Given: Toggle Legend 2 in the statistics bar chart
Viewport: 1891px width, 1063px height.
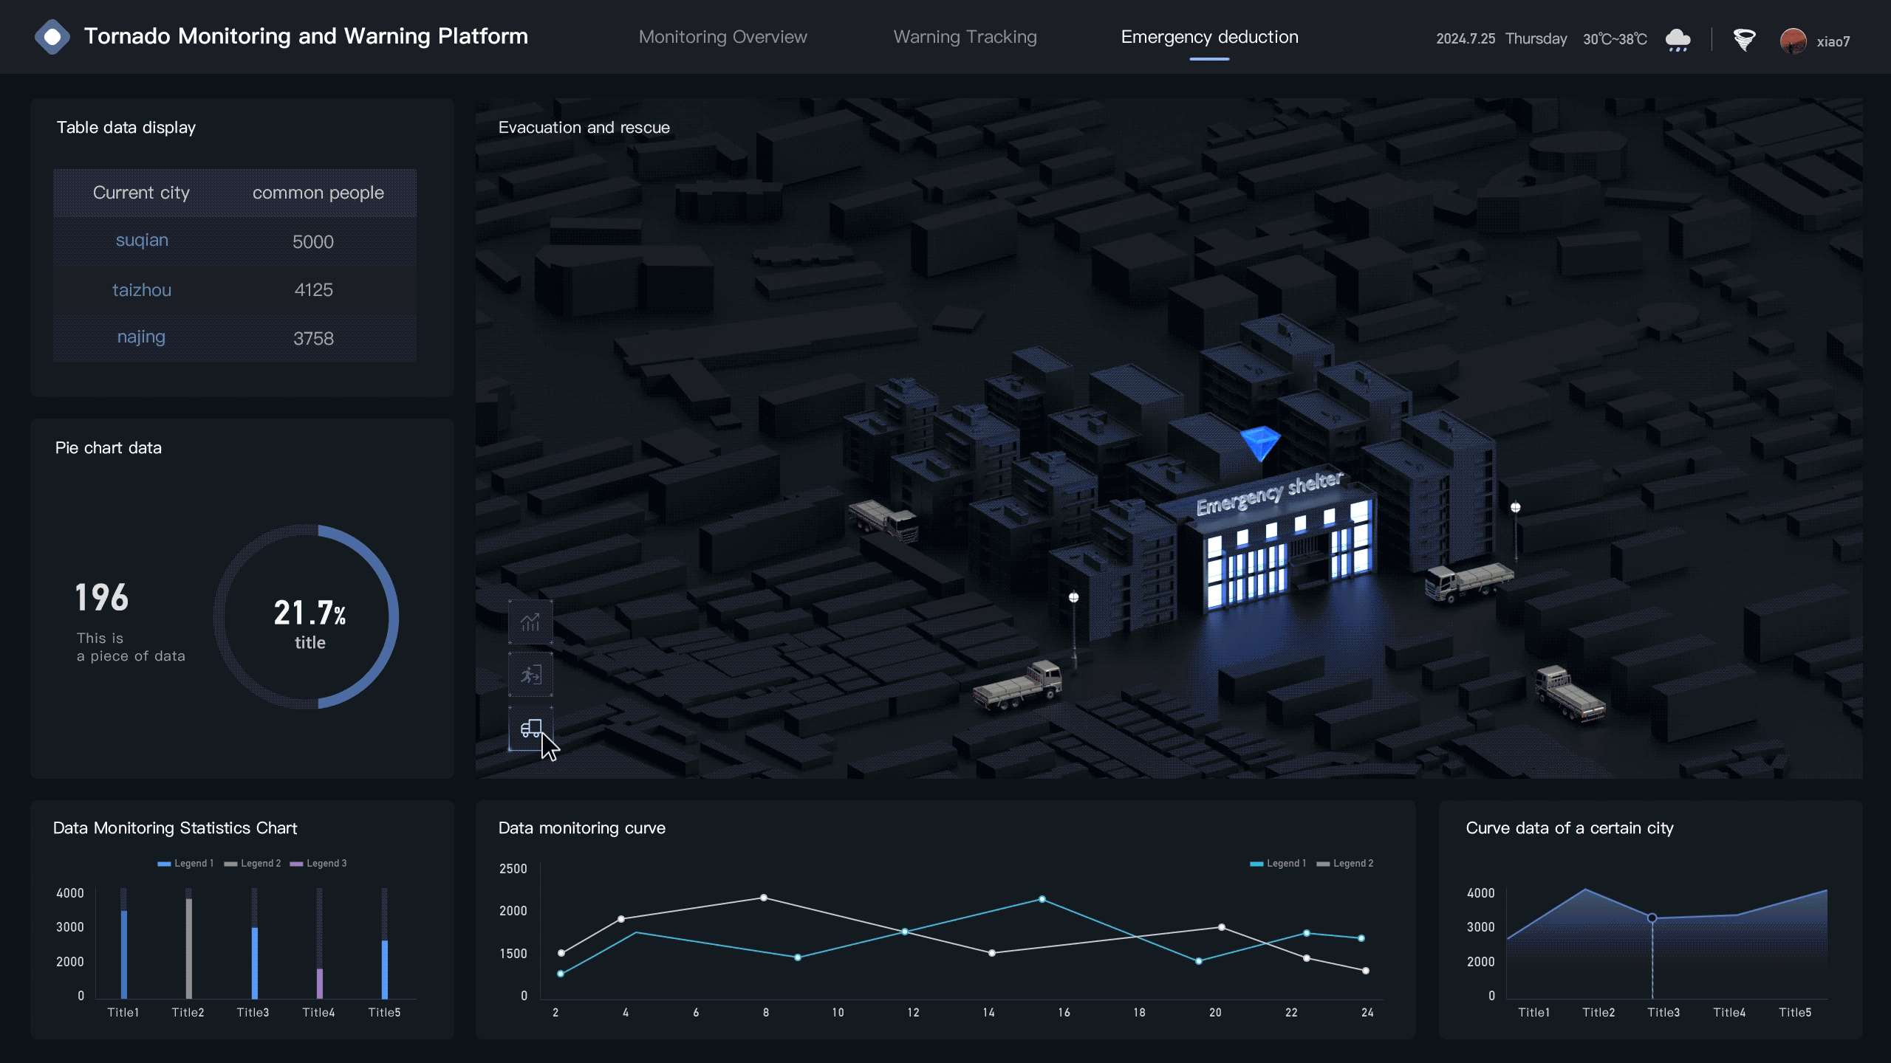Looking at the screenshot, I should click(x=253, y=863).
